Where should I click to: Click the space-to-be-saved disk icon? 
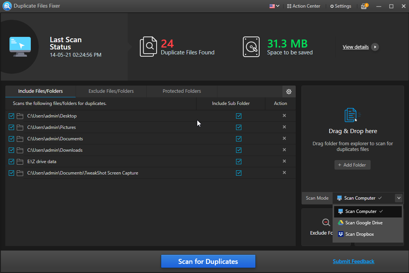pyautogui.click(x=251, y=46)
